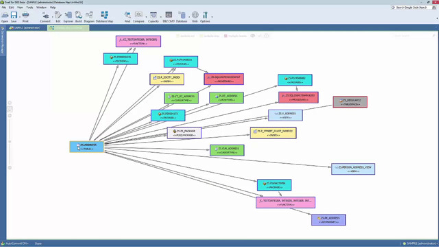Expand the Compare dropdown arrow
439x247 pixels.
click(146, 16)
